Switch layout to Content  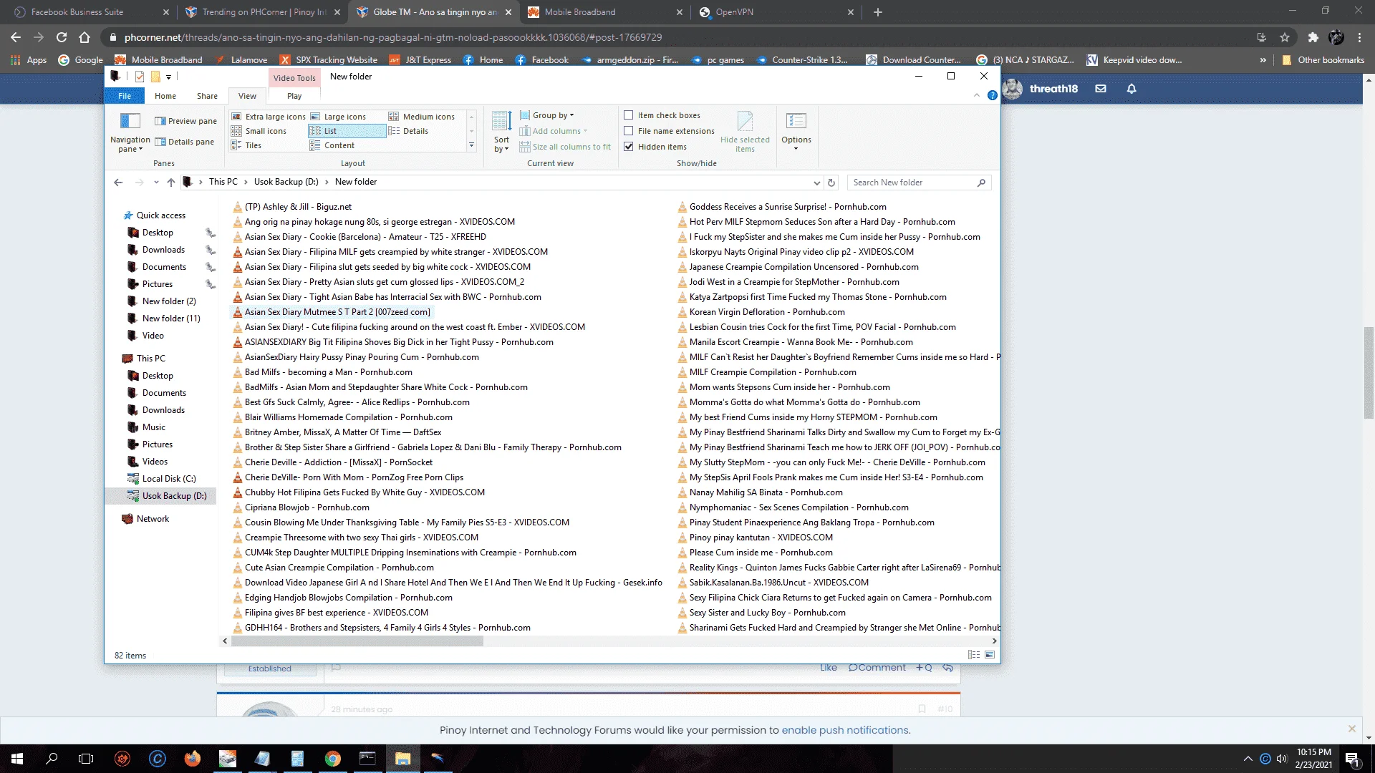(332, 145)
